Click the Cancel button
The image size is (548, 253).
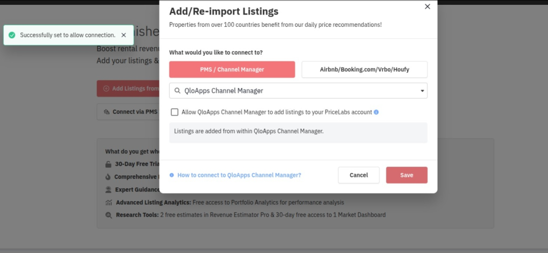(x=359, y=175)
